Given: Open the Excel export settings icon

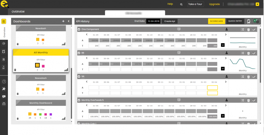Looking at the screenshot, I should coord(256,21).
